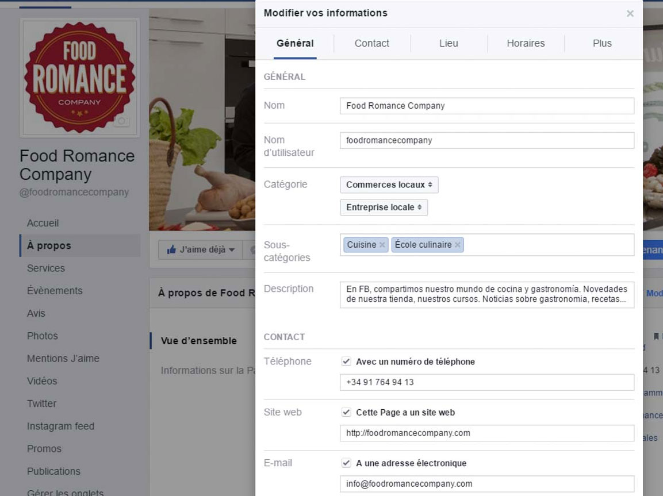This screenshot has width=663, height=496.
Task: Toggle A une adresse électronique checkbox
Action: point(346,463)
